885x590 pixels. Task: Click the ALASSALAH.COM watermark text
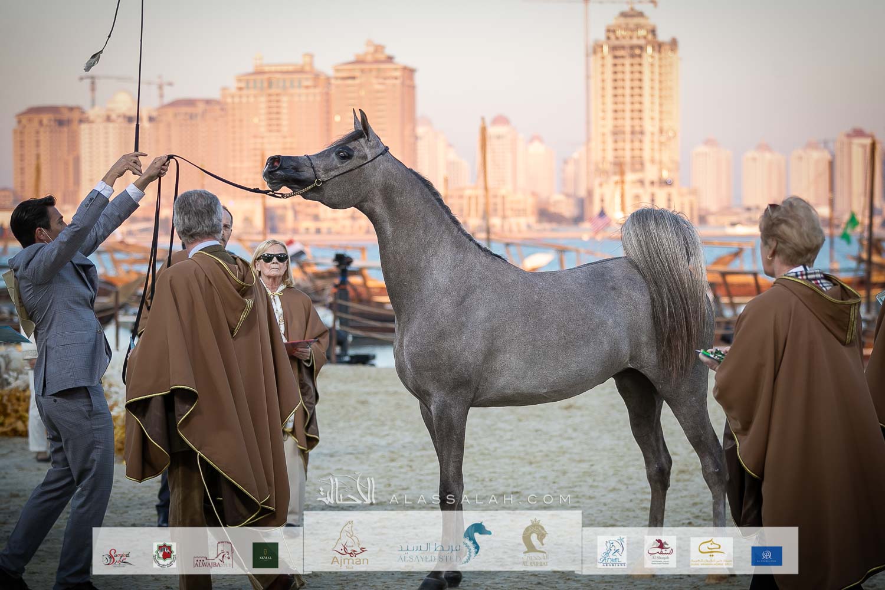[x=478, y=499]
